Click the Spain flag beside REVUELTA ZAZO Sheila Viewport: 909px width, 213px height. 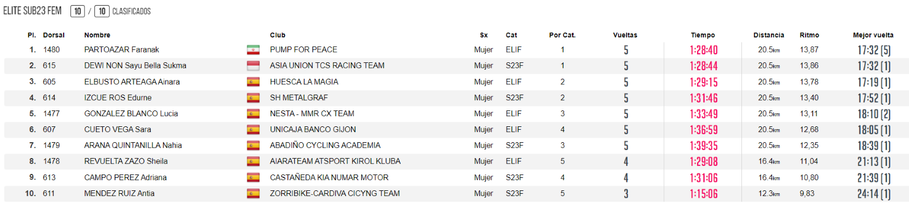[253, 161]
